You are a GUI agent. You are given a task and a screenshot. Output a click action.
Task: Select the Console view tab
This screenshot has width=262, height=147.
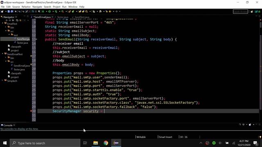pos(8,125)
